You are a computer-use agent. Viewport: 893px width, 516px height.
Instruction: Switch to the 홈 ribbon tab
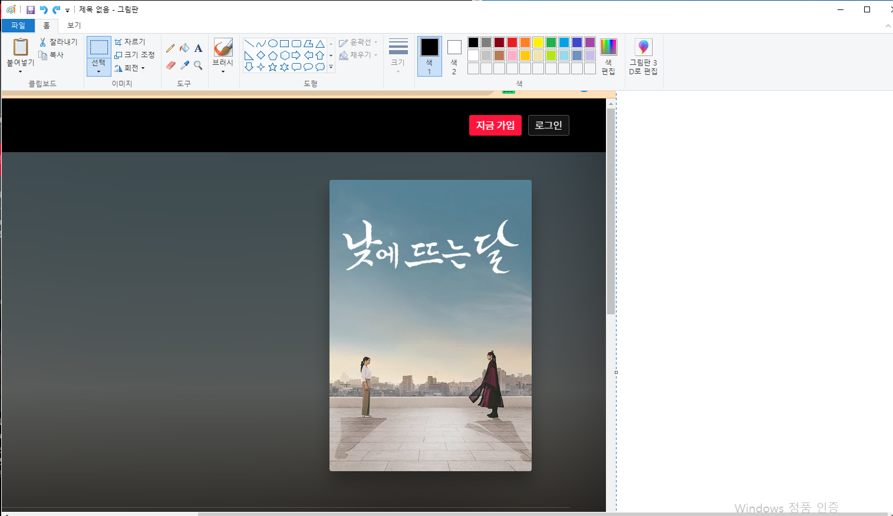47,25
